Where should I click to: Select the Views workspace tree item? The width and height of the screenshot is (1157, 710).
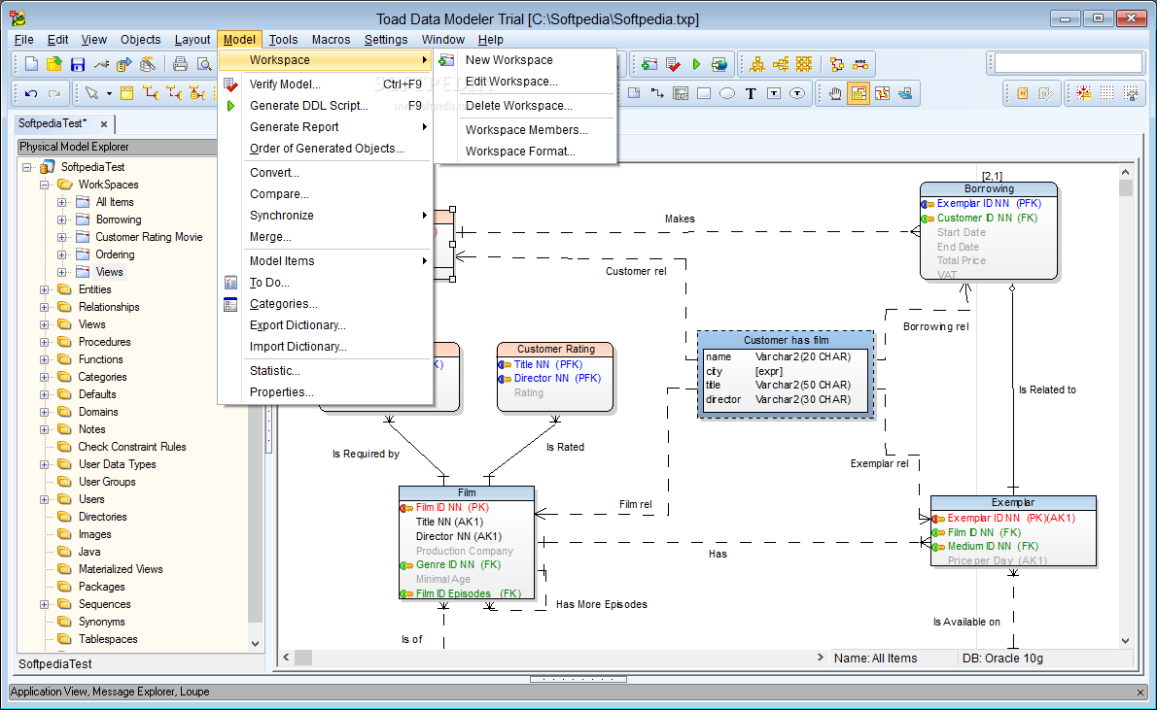click(x=109, y=272)
